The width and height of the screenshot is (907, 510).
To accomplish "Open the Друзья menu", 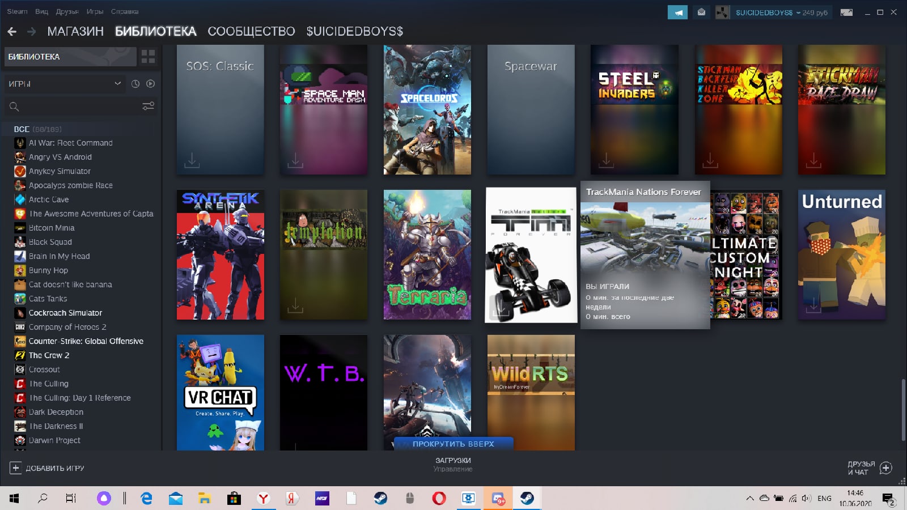I will click(67, 11).
